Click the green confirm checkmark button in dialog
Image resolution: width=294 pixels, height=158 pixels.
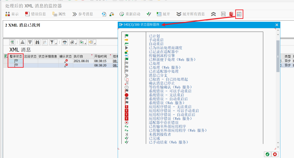click(267, 154)
